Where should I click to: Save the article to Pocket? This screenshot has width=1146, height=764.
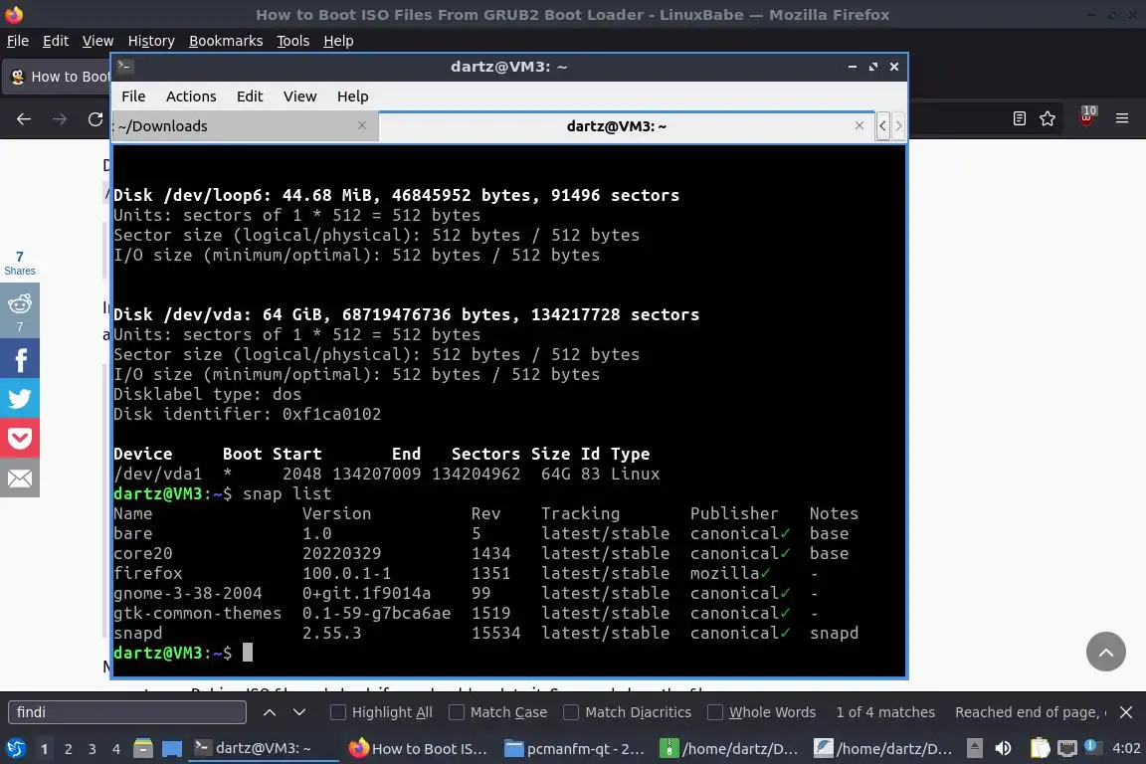20,438
